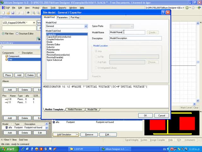This screenshot has height=152, width=202.
Task: Open the Model Kind General dropdown
Action: pos(86,26)
